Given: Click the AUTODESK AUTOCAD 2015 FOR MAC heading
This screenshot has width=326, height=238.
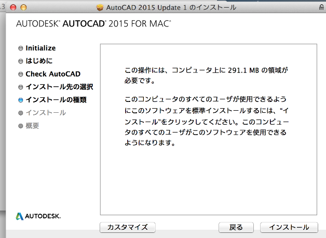Looking at the screenshot, I should click(x=93, y=24).
